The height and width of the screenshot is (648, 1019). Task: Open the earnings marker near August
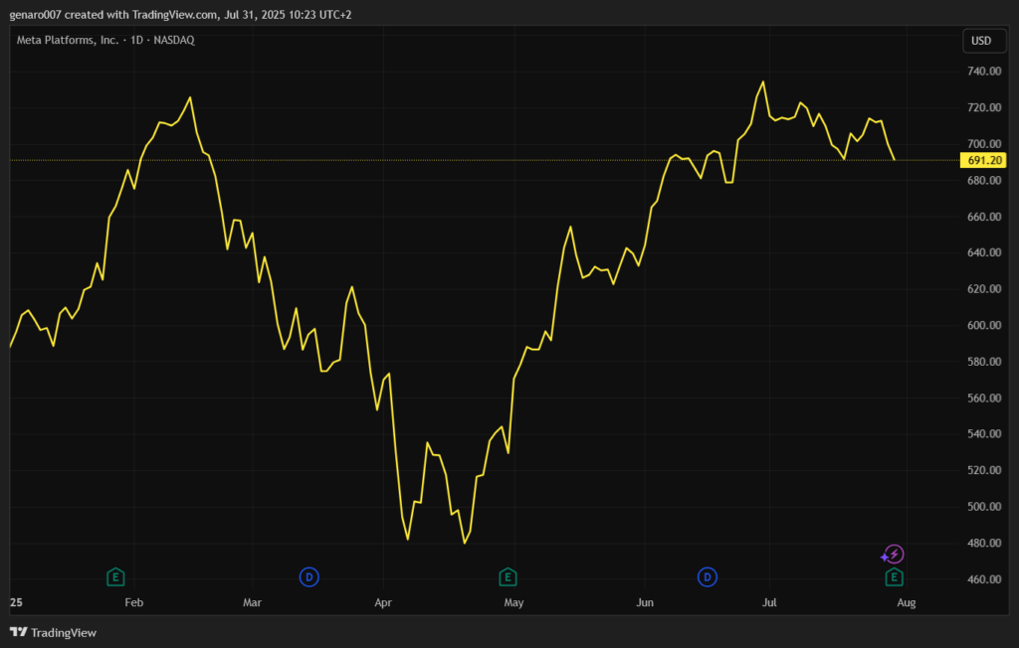click(x=895, y=576)
